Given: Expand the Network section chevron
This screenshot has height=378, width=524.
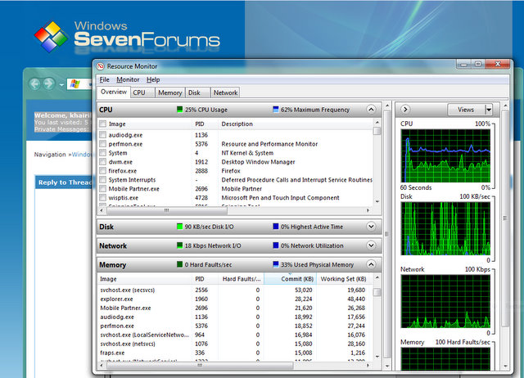Looking at the screenshot, I should coord(371,245).
